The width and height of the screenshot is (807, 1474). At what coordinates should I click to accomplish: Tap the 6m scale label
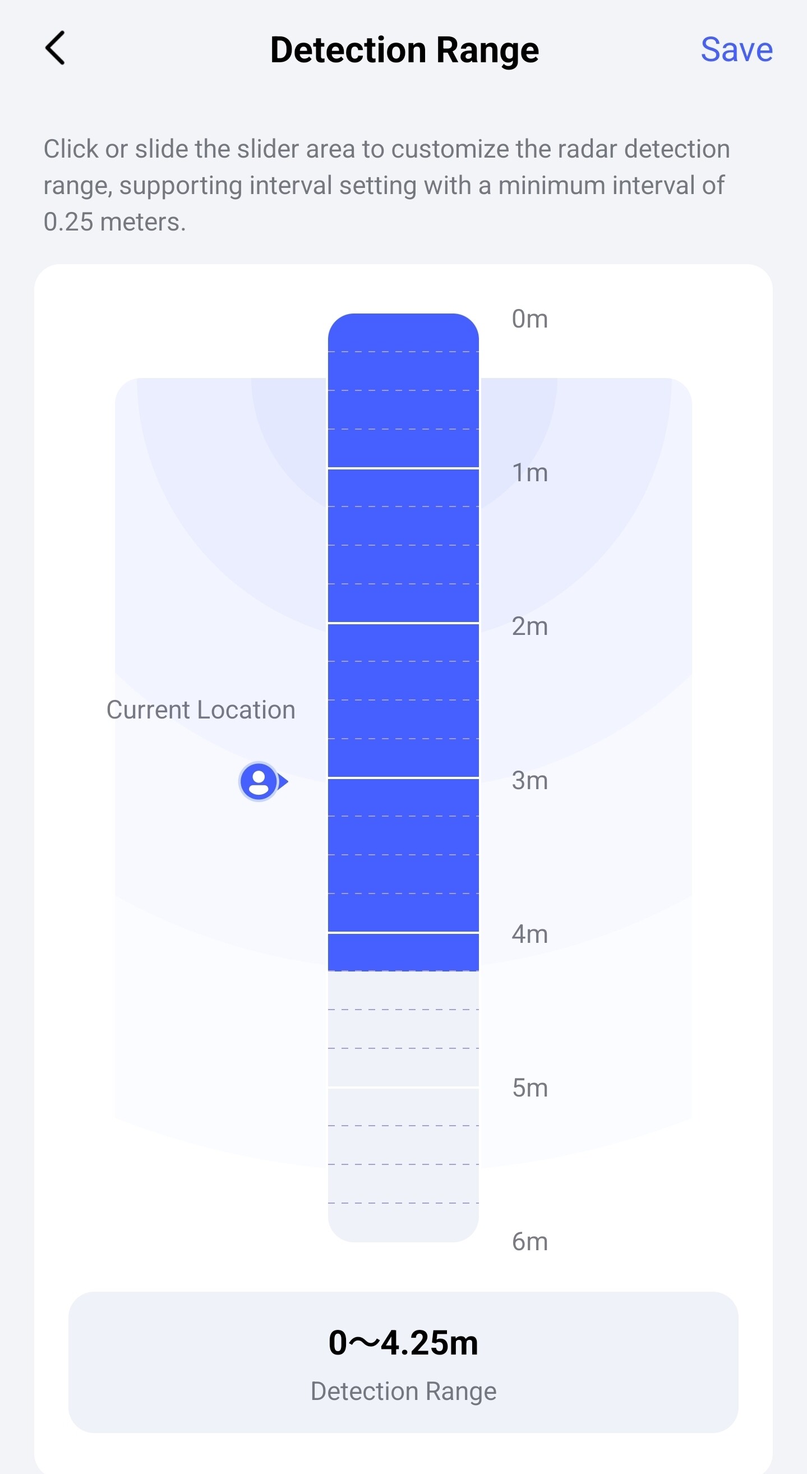[x=529, y=1242]
